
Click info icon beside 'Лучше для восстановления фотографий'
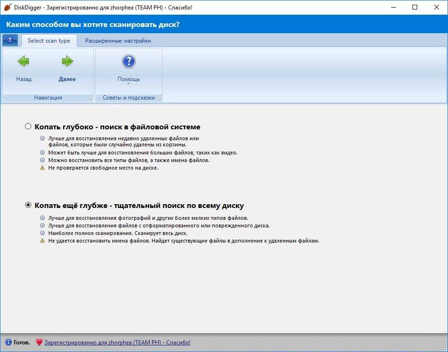point(42,218)
